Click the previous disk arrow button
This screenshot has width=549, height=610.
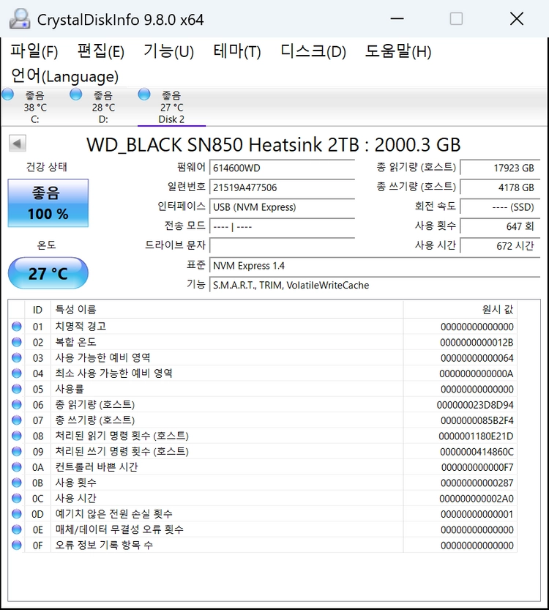[18, 144]
